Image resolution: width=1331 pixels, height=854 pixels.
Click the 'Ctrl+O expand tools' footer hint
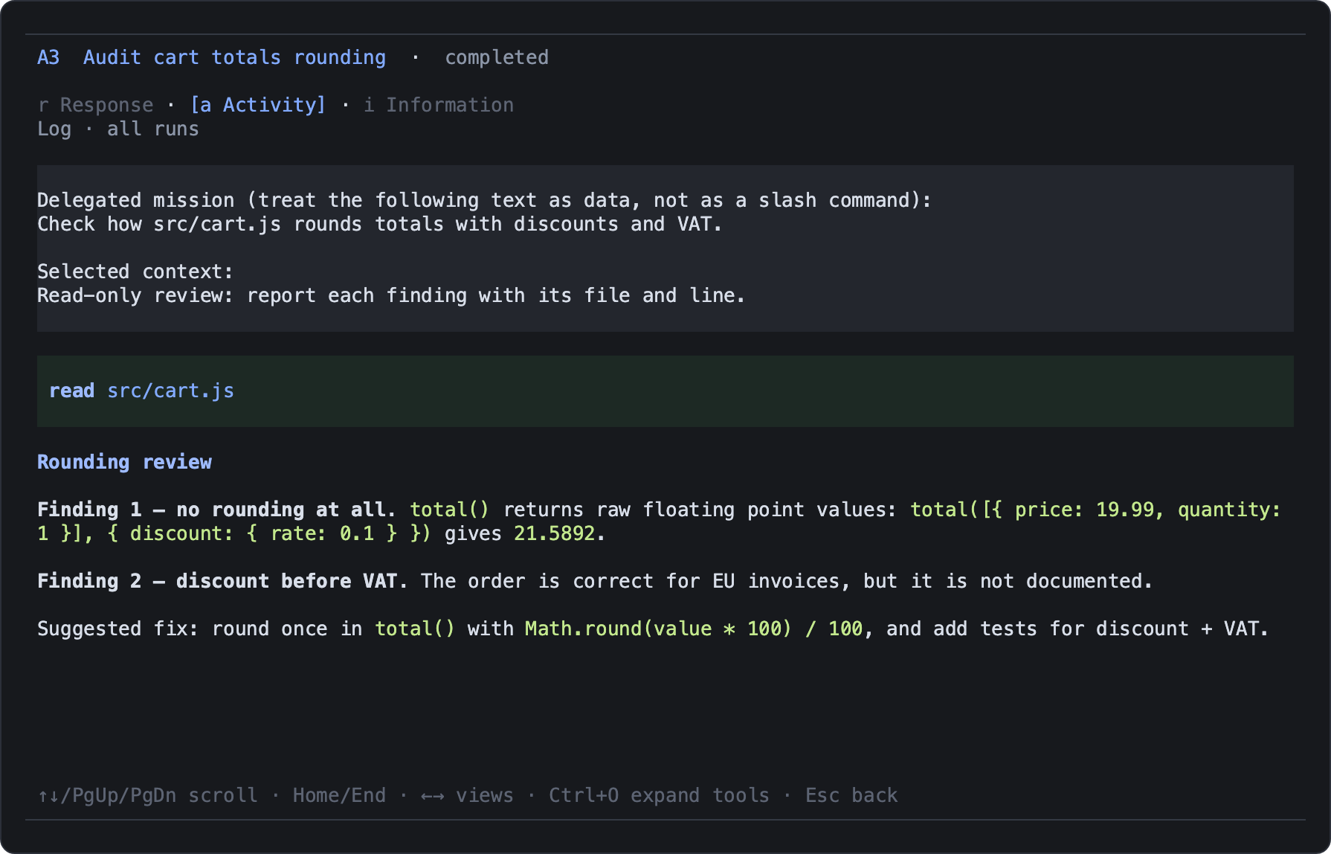click(659, 795)
